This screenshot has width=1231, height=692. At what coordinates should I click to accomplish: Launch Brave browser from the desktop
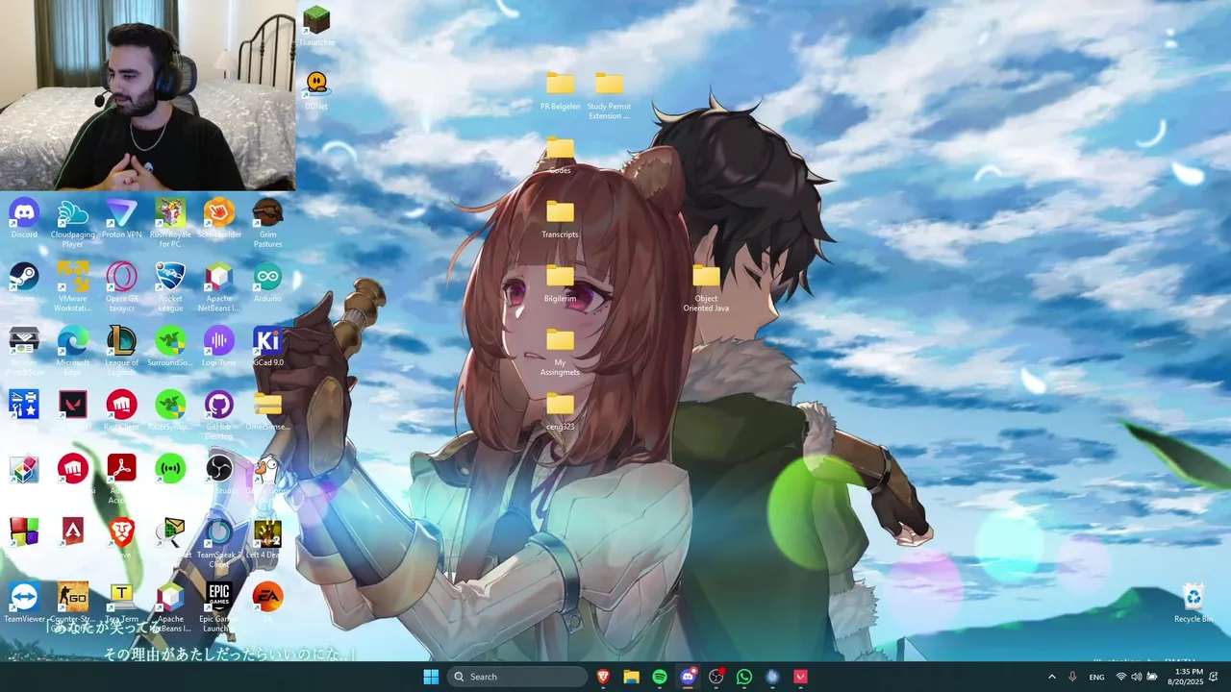click(x=122, y=536)
